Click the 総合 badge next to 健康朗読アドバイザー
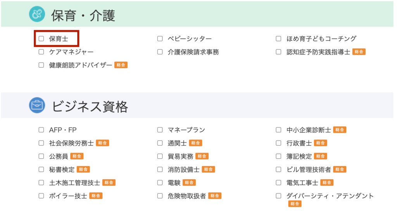 click(121, 65)
